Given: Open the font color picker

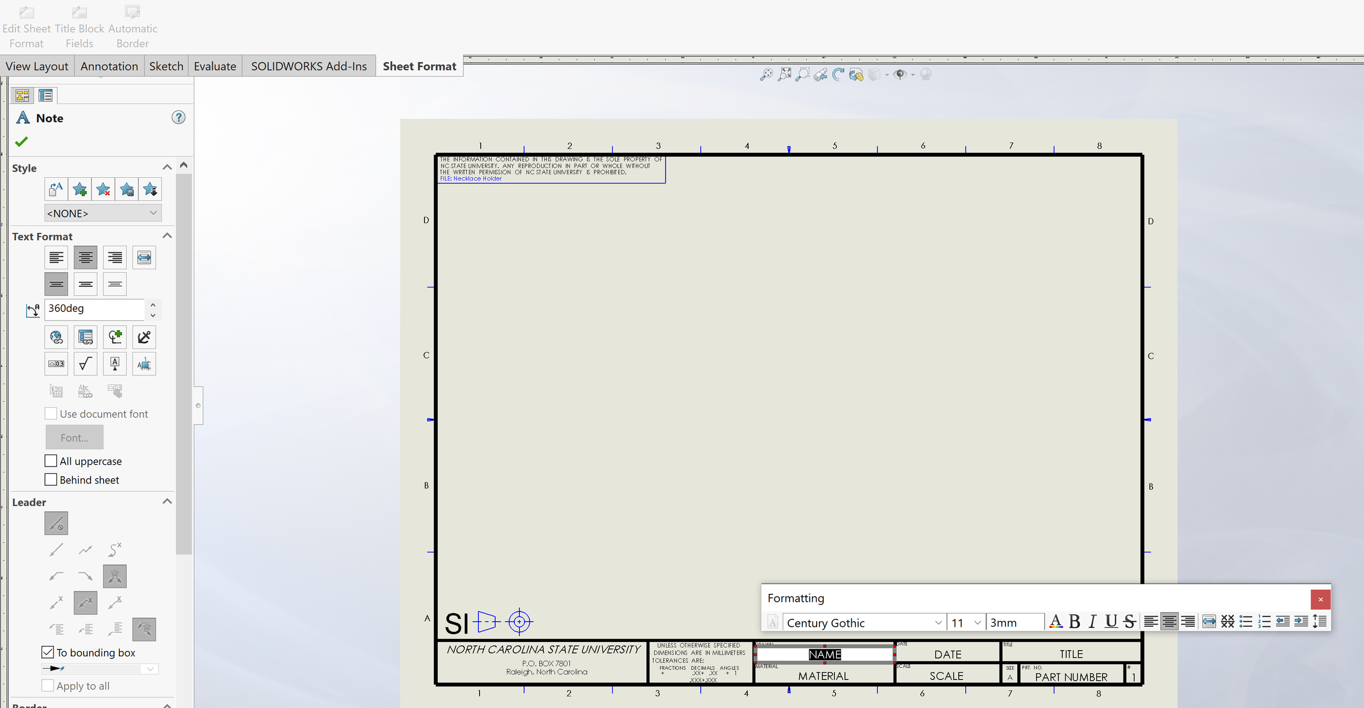Looking at the screenshot, I should click(1055, 621).
